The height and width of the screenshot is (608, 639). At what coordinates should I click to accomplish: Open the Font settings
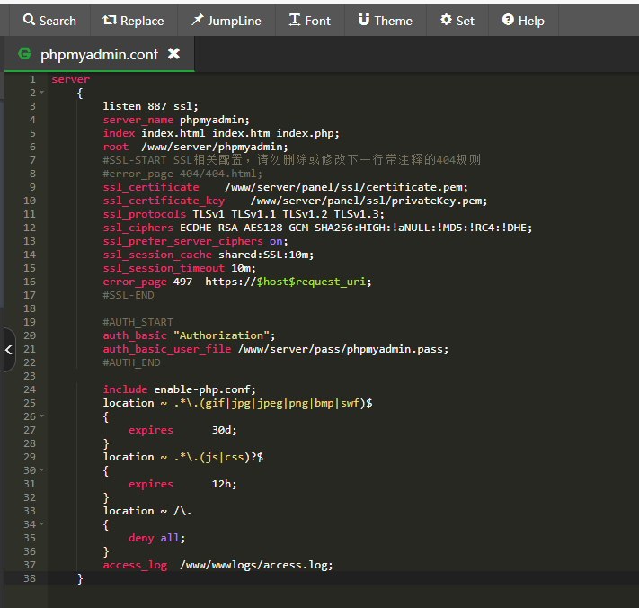tap(309, 20)
